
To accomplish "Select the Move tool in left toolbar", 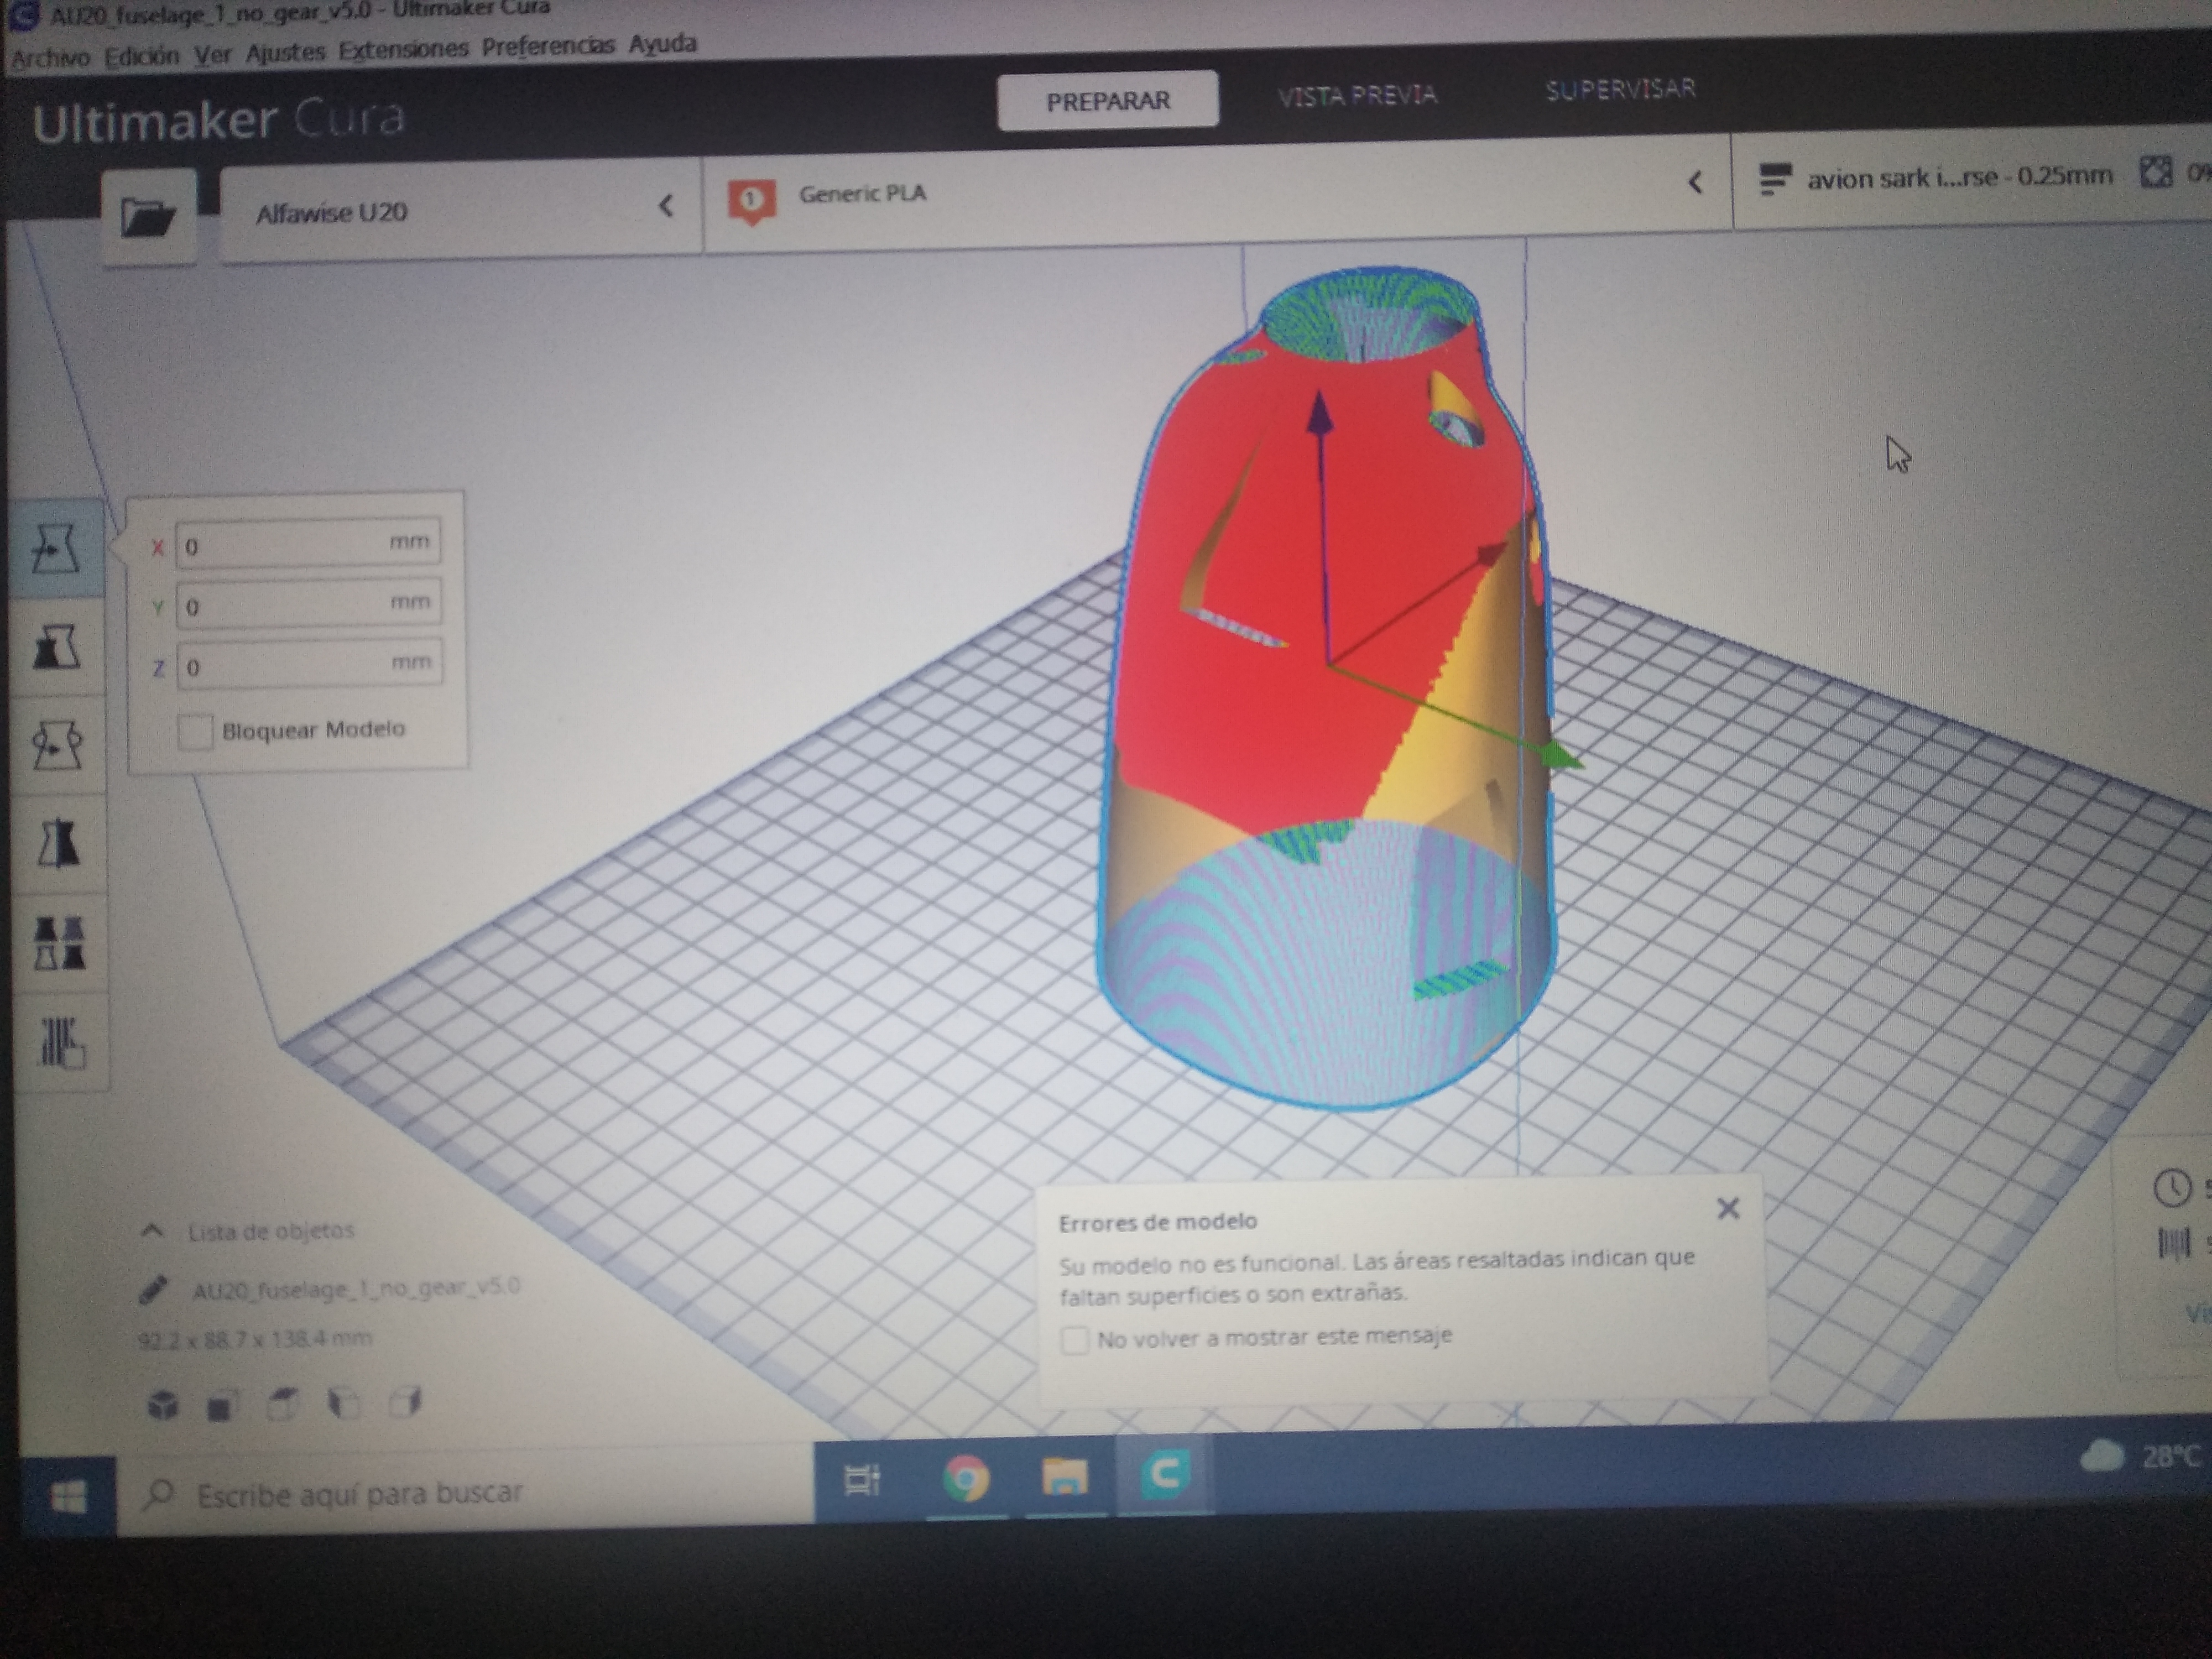I will point(57,548).
